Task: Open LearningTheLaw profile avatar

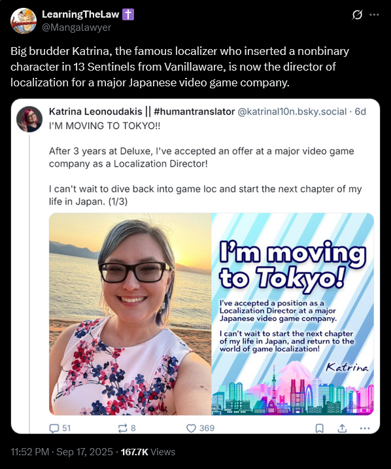Action: [x=24, y=21]
